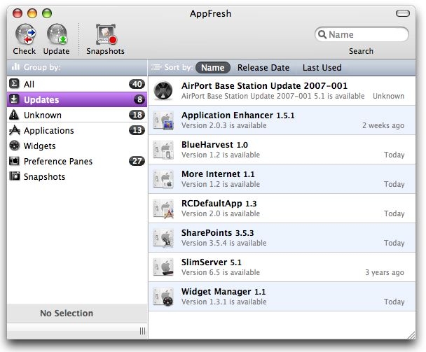
Task: Select the Preference Panes group
Action: click(x=77, y=161)
